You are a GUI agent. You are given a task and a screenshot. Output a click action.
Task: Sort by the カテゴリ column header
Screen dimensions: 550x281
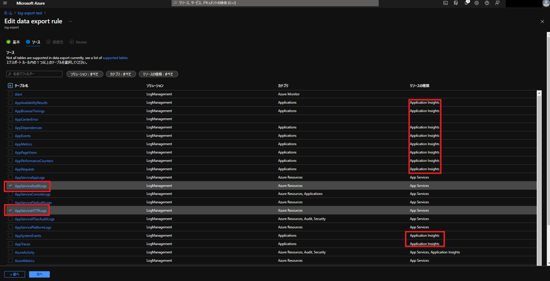tap(283, 86)
